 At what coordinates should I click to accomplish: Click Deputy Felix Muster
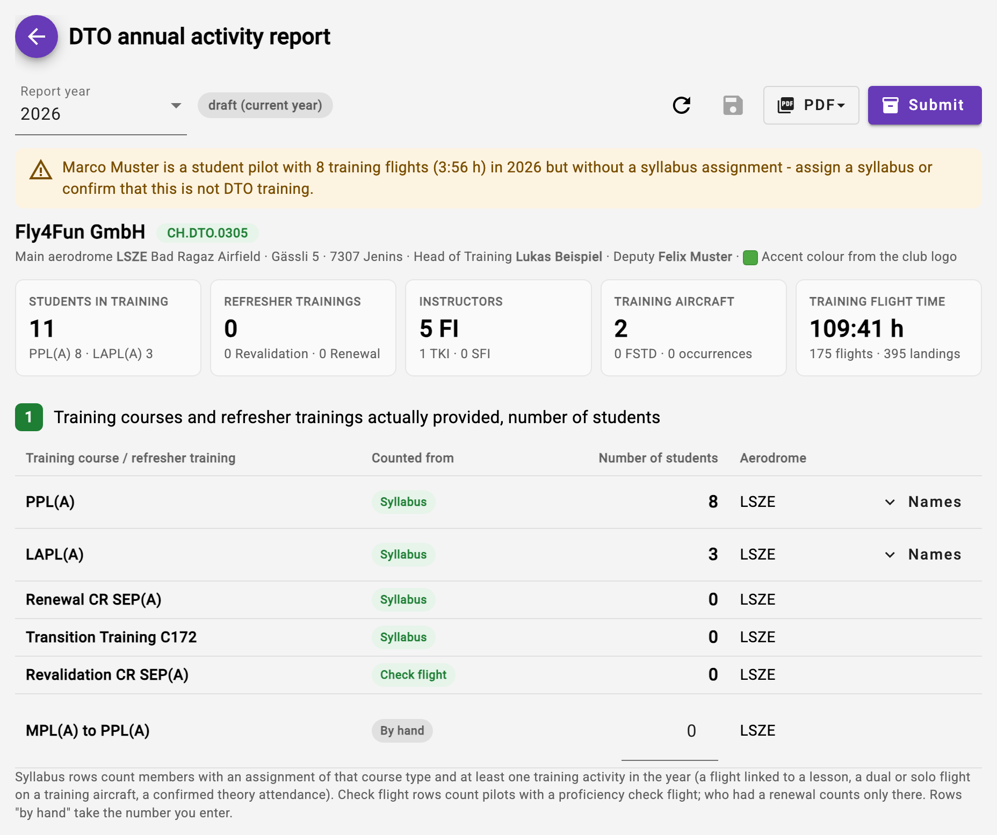tap(673, 257)
